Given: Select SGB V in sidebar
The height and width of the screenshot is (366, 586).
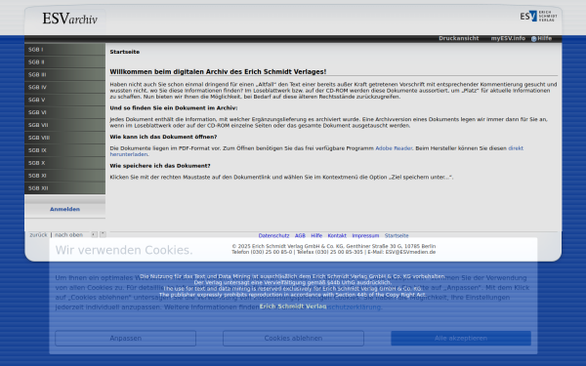Looking at the screenshot, I should click(x=65, y=101).
